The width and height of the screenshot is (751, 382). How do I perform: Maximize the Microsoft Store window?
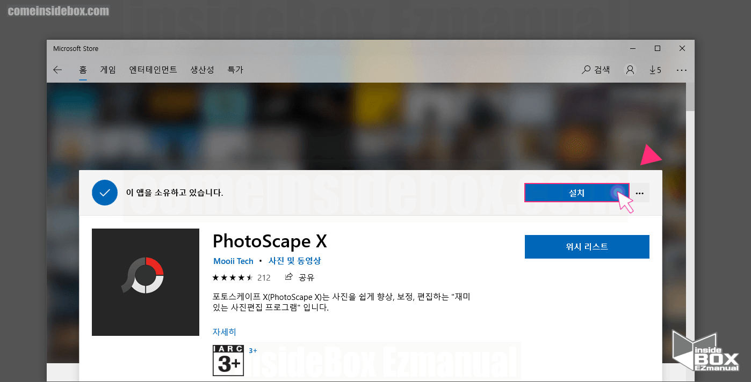[657, 48]
